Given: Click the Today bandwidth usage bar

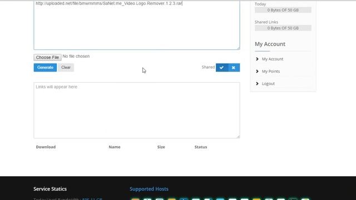Looking at the screenshot, I should click(283, 10).
